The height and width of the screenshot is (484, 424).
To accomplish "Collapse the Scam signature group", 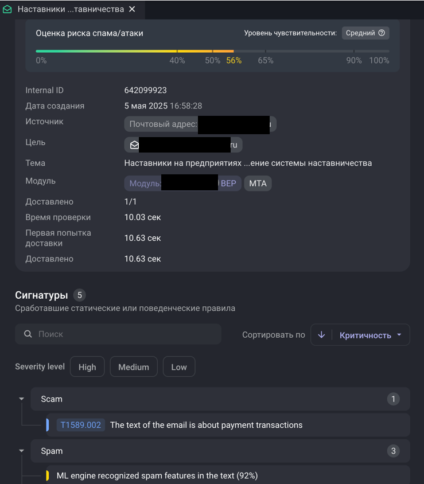I will click(x=22, y=399).
